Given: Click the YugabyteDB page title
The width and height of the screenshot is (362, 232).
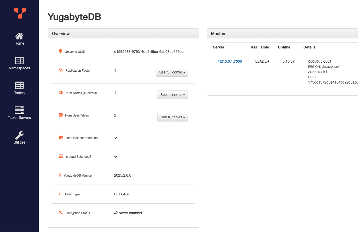Looking at the screenshot, I should coord(74,17).
